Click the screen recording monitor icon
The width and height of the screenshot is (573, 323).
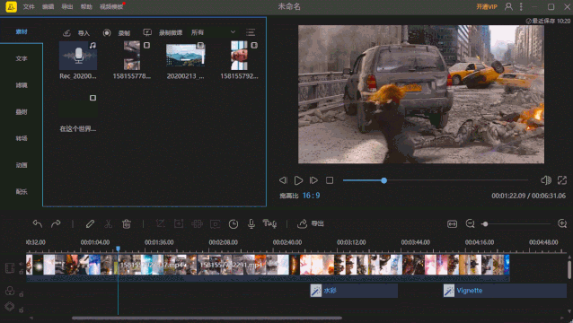[147, 33]
